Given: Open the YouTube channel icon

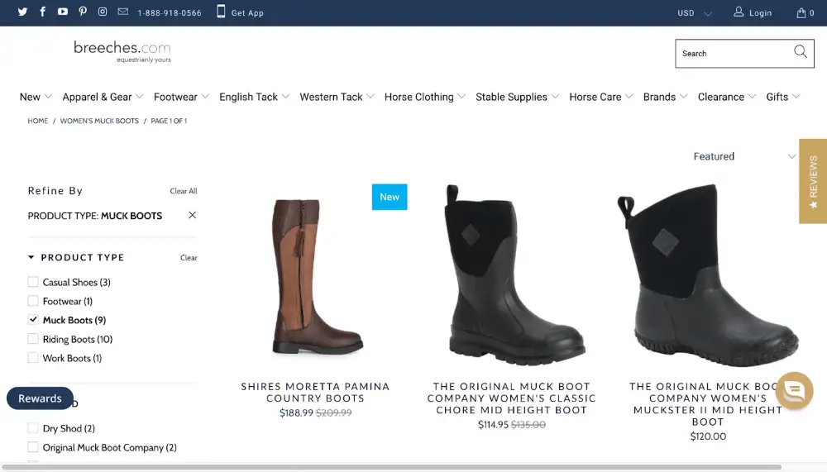Looking at the screenshot, I should tap(63, 12).
